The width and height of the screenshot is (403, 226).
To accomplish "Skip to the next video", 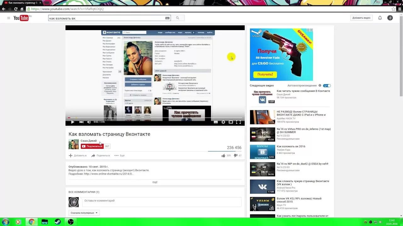I will tap(81, 122).
